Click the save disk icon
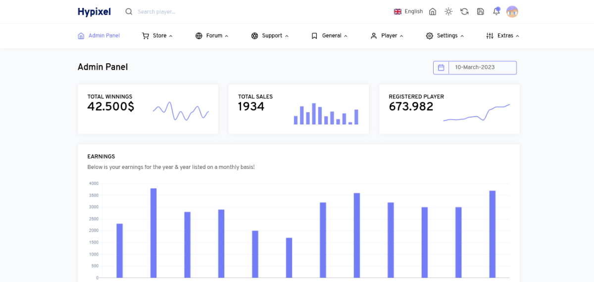This screenshot has width=594, height=282. (480, 11)
